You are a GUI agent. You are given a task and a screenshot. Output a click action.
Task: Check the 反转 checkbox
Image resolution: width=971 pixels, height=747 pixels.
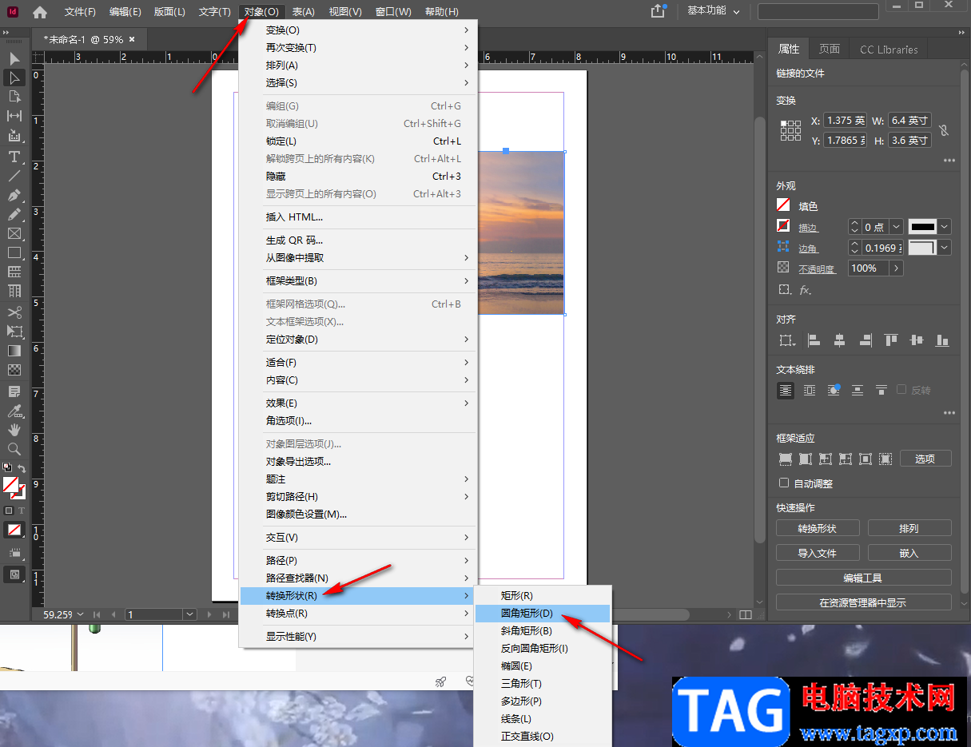pyautogui.click(x=901, y=390)
